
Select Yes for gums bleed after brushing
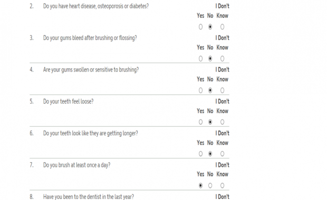click(200, 59)
